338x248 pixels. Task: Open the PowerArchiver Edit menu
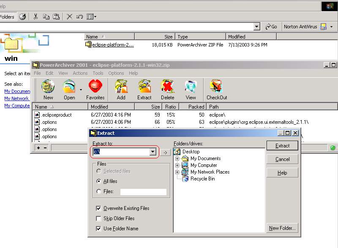point(49,73)
